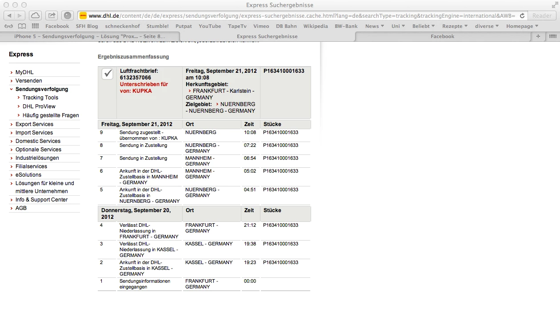
Task: Click the 07:22 time cell
Action: point(250,145)
